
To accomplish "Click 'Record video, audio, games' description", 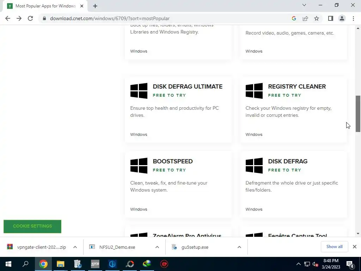I will [x=290, y=33].
